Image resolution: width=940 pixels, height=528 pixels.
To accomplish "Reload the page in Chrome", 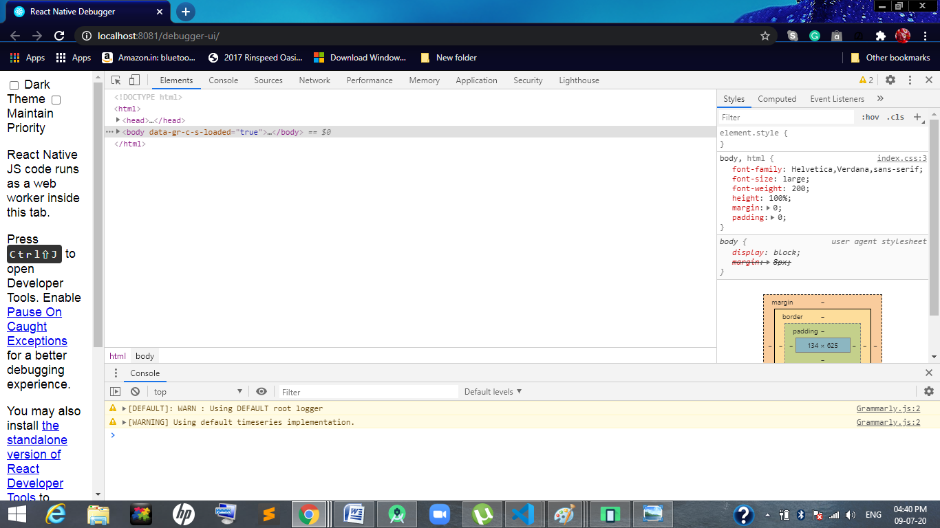I will [59, 36].
